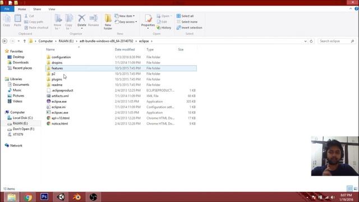
Task: Open Local Disk (C:) in sidebar
Action: click(x=20, y=118)
